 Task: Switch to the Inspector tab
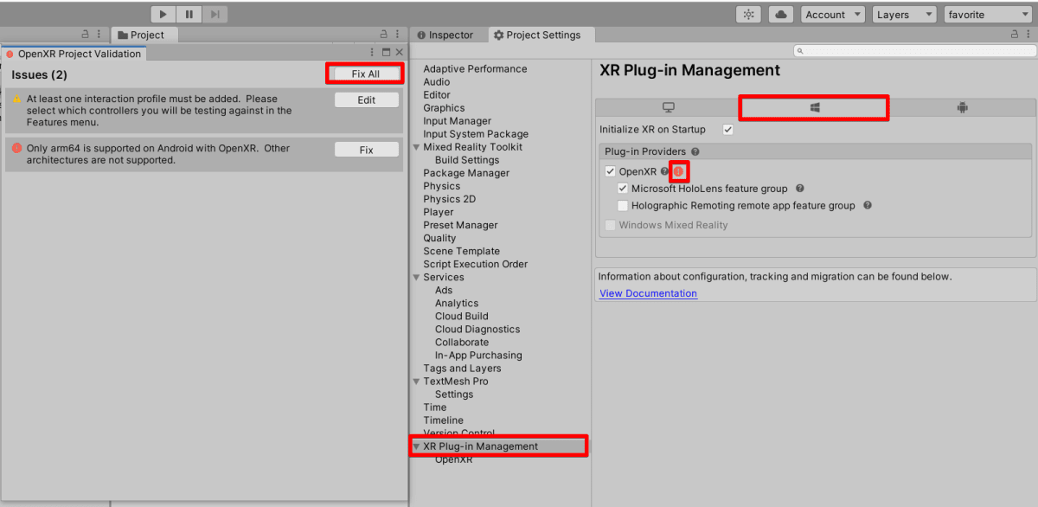click(445, 35)
